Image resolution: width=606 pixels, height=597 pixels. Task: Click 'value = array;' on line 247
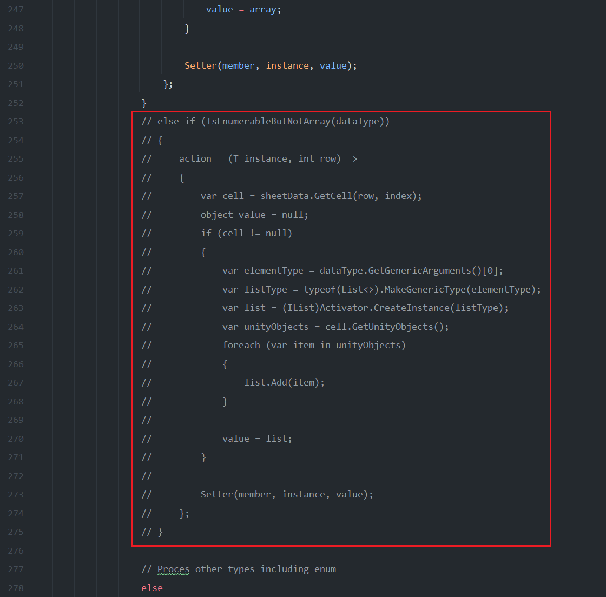(x=243, y=10)
